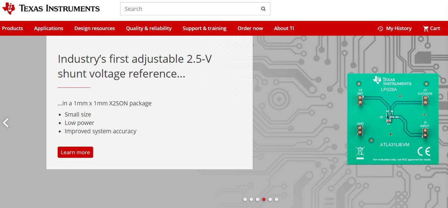Select the second carousel dot
Viewport: 448px width, 208px height.
(251, 199)
